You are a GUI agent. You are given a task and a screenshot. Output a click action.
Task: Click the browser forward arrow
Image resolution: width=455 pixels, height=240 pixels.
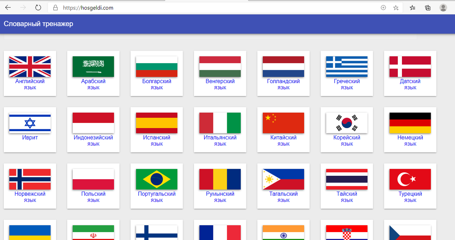pyautogui.click(x=23, y=8)
